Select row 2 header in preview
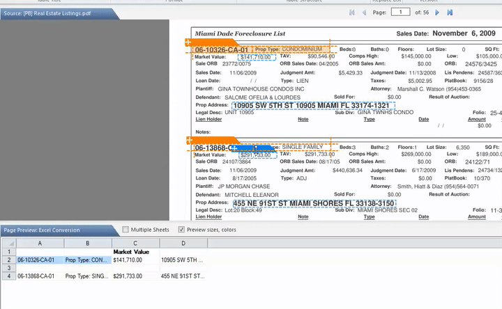The height and width of the screenshot is (309, 502). point(8,260)
